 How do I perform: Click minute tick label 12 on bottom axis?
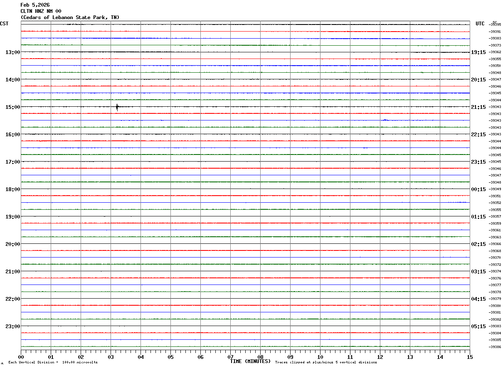[380, 357]
